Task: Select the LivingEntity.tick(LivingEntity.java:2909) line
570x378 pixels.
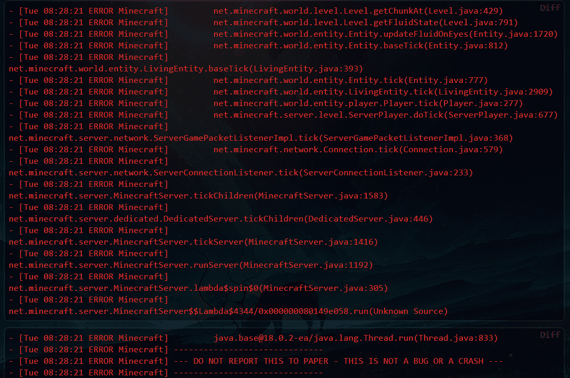Action: [281, 92]
